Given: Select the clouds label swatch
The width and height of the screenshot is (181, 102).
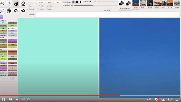Looking at the screenshot, I should click(x=12, y=23).
